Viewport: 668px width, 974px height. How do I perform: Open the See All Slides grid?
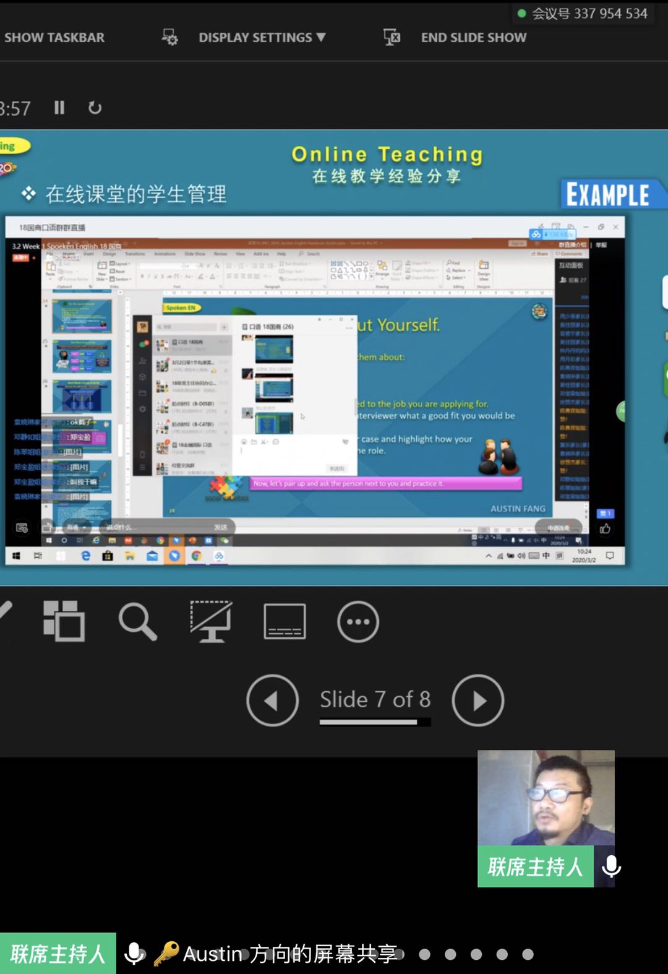pyautogui.click(x=64, y=621)
